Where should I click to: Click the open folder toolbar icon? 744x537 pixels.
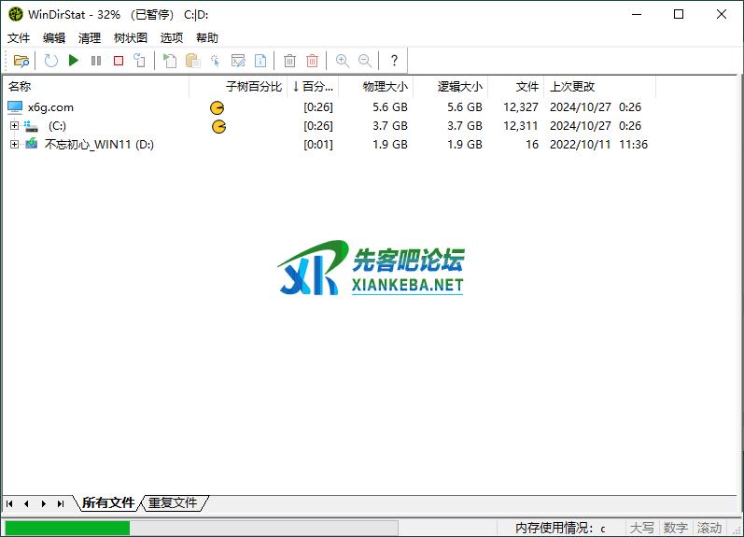(21, 61)
